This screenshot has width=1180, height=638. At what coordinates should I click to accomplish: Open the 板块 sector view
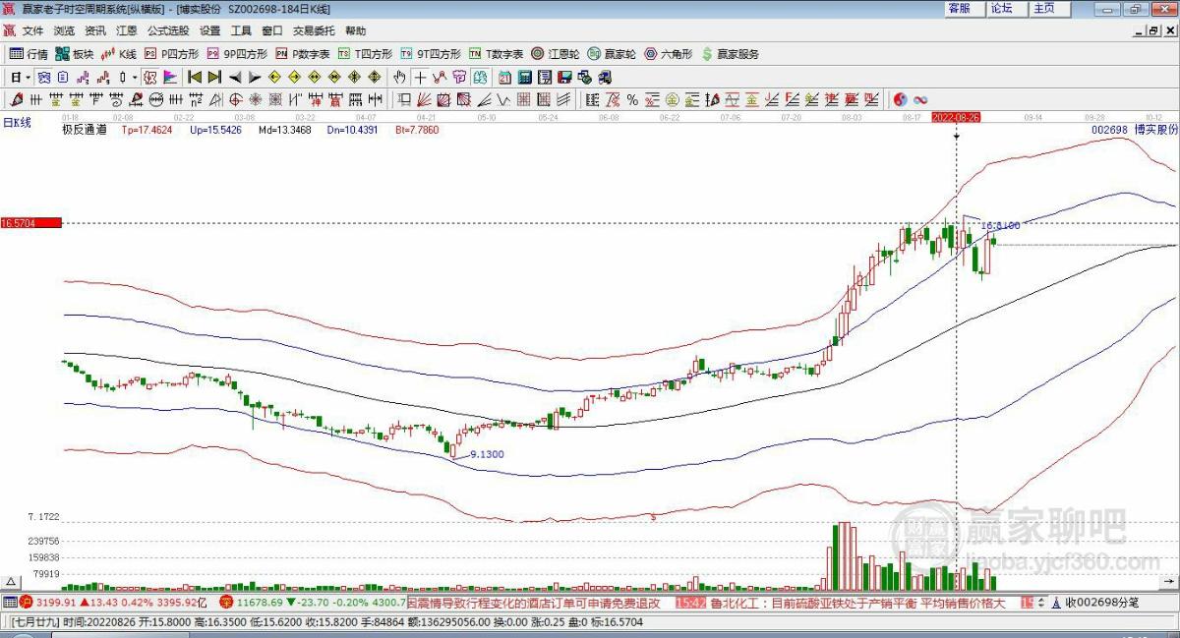(75, 54)
